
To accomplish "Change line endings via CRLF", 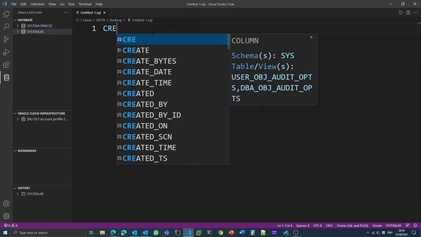I will 329,225.
